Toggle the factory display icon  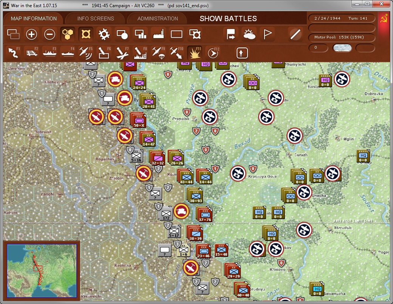[x=158, y=34]
